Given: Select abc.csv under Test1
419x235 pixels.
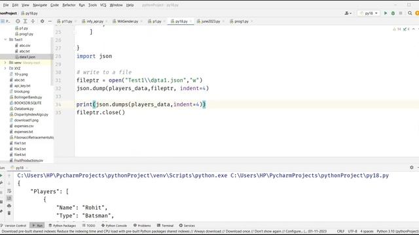Looking at the screenshot, I should pos(25,45).
